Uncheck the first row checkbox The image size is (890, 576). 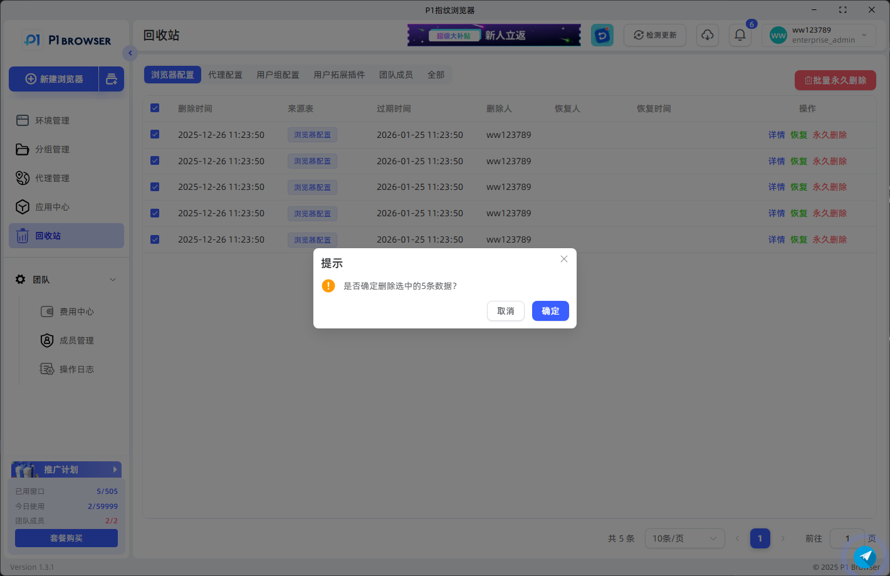pyautogui.click(x=155, y=135)
